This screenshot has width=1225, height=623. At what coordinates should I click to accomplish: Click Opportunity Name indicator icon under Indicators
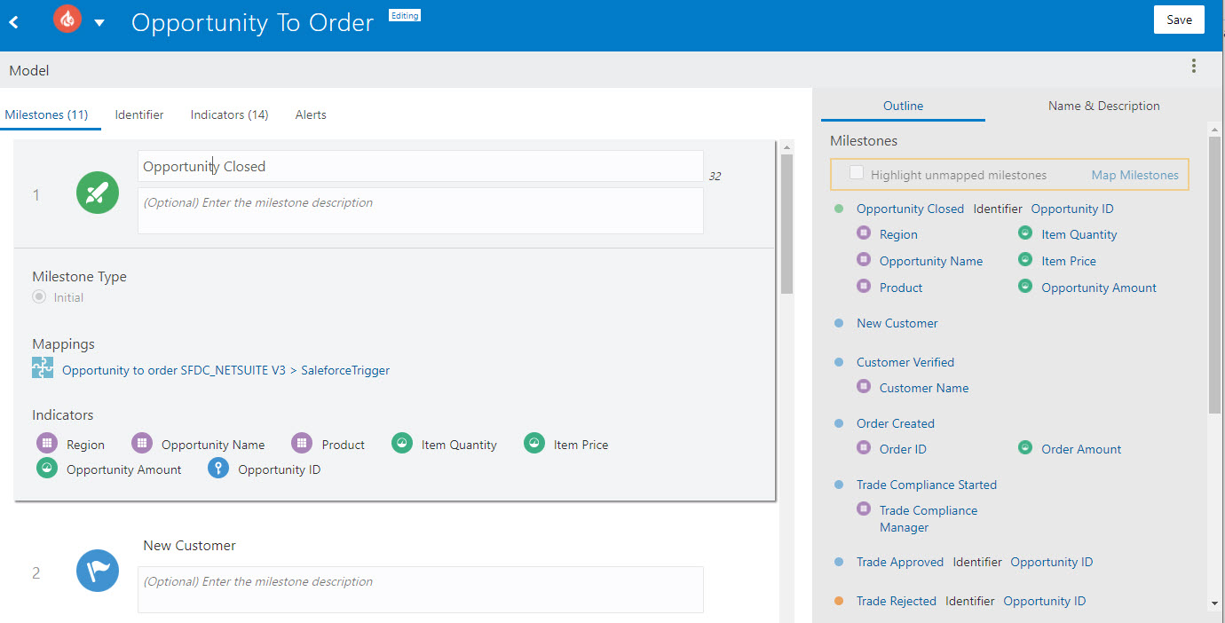[x=142, y=444]
